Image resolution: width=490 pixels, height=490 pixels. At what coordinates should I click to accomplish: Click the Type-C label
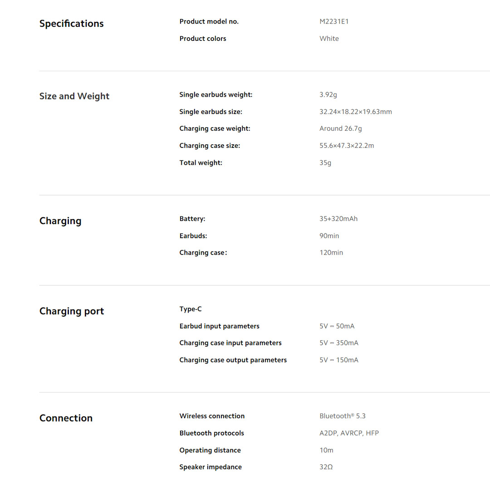[191, 309]
